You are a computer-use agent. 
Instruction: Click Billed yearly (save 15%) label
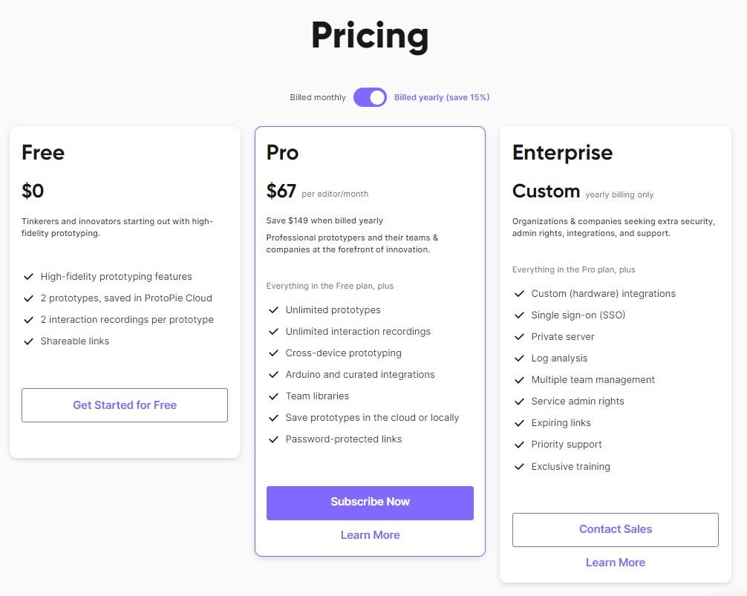click(x=441, y=97)
